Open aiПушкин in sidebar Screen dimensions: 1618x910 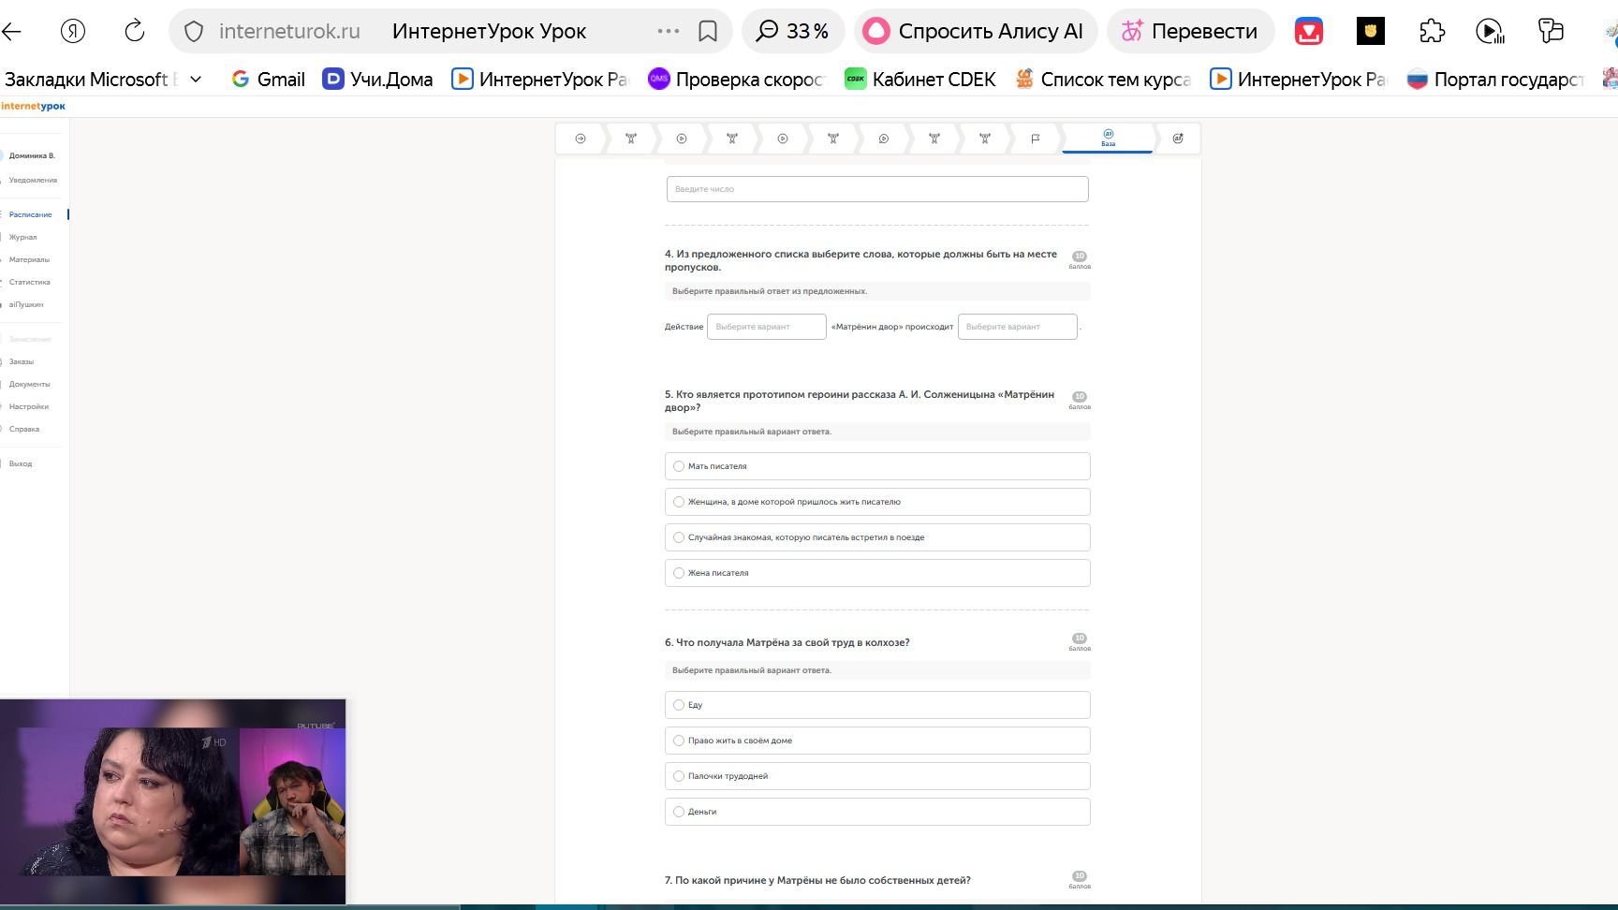(x=26, y=304)
